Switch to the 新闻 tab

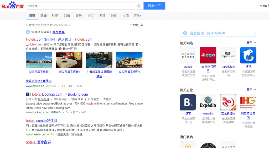click(43, 16)
